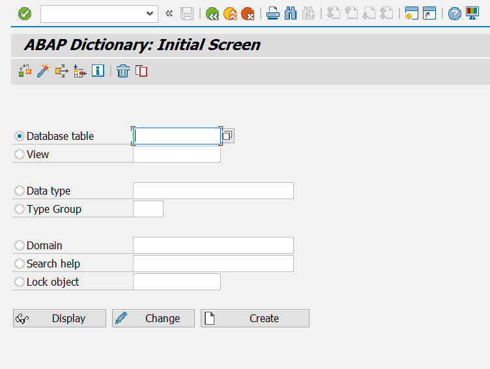Click the Customize Local Layout monitor icon
490x369 pixels.
click(x=472, y=14)
